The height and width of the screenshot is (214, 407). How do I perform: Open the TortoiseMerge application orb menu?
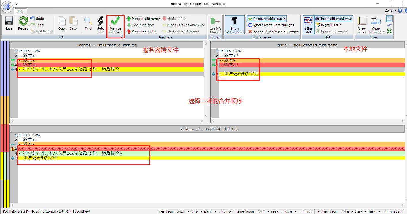[7, 7]
